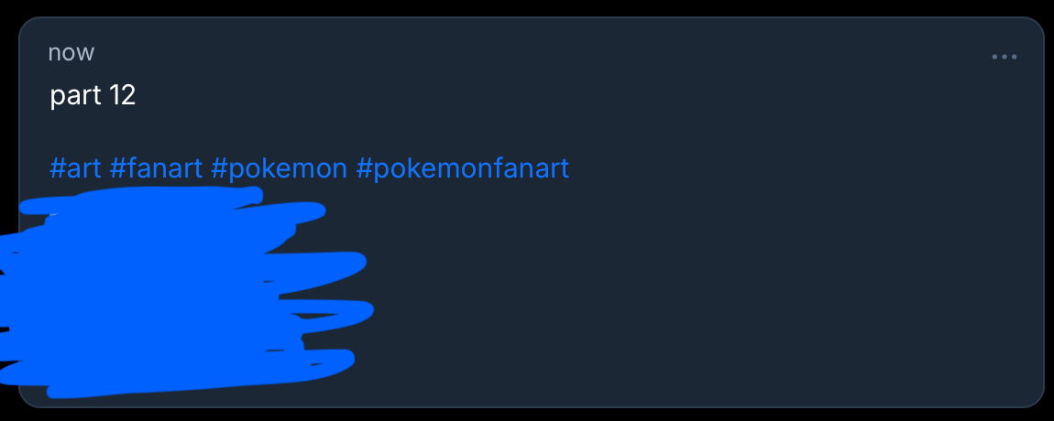Open the #fanart hashtag link

156,168
